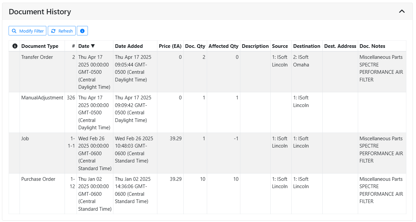Viewport: 416px width, 222px height.
Task: Click the info icon in table header
Action: pos(15,46)
